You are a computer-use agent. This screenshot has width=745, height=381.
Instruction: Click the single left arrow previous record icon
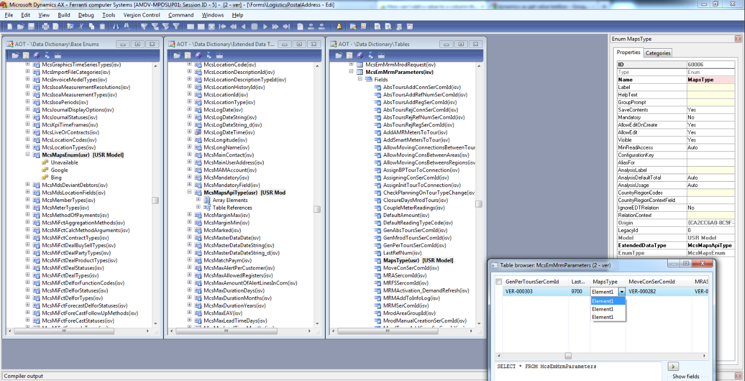pos(244,26)
